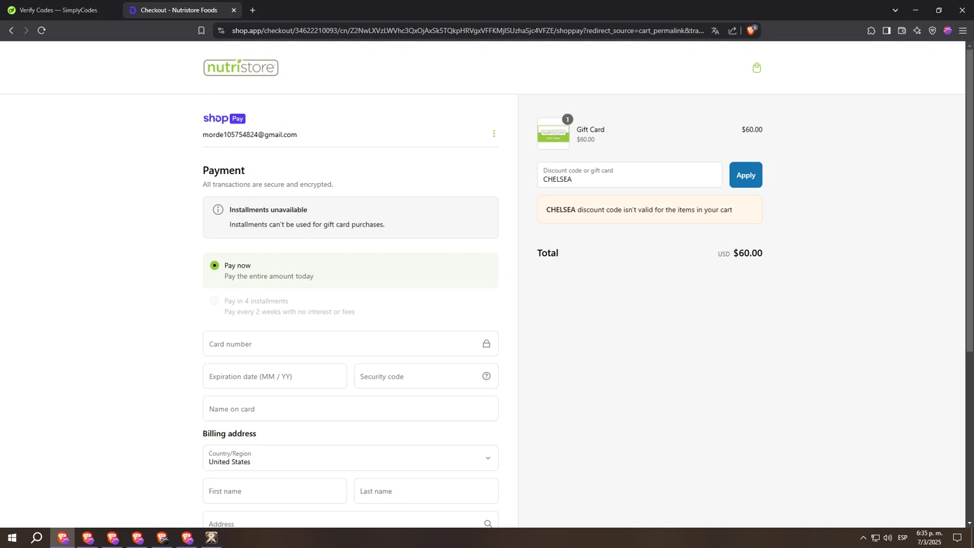
Task: Close the Checkout Nutristore Foods tab
Action: pyautogui.click(x=234, y=10)
